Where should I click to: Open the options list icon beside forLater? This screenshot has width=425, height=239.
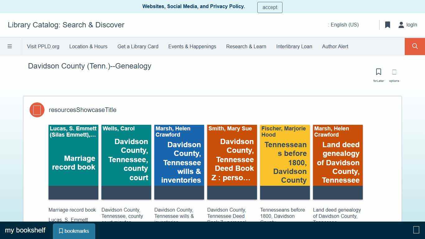pyautogui.click(x=394, y=72)
